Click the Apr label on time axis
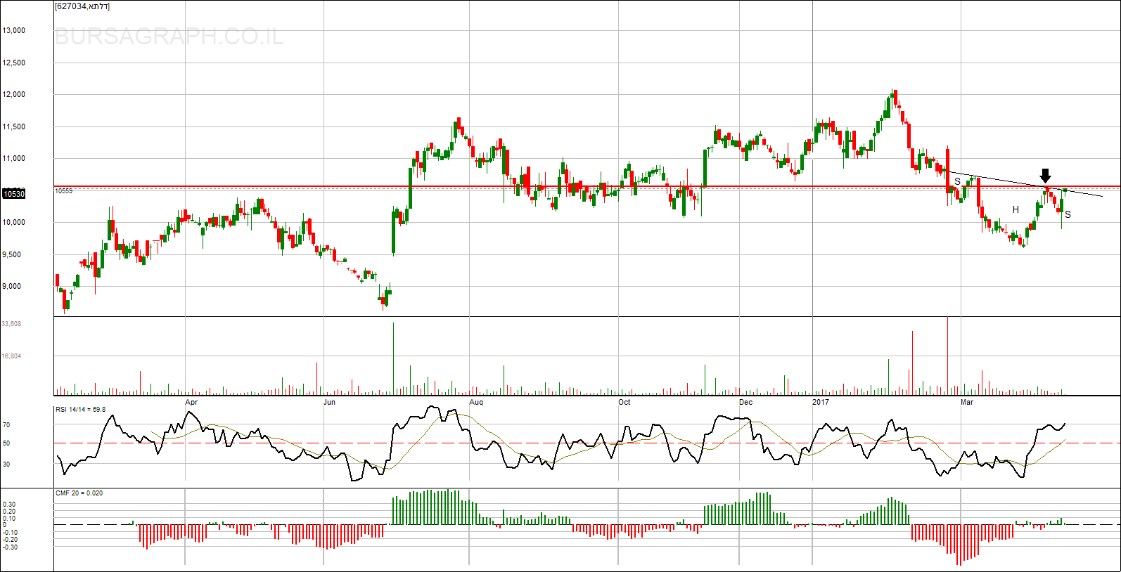1121x572 pixels. pos(191,402)
